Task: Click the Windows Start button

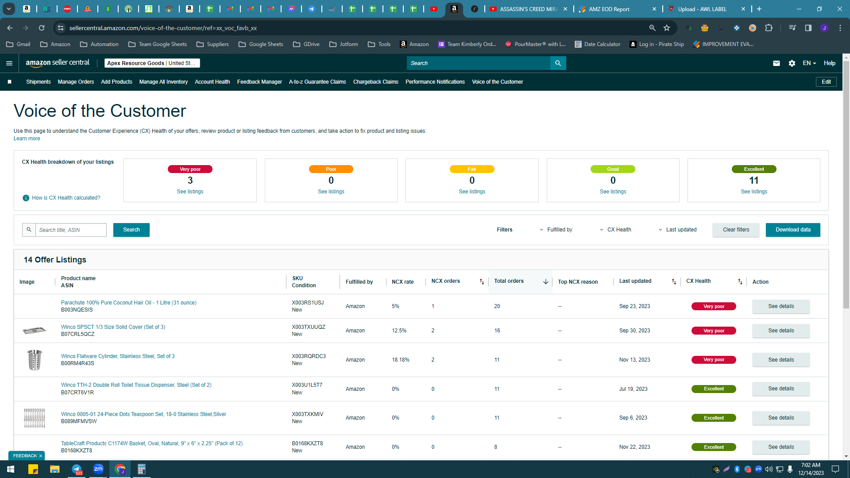Action: (11, 469)
